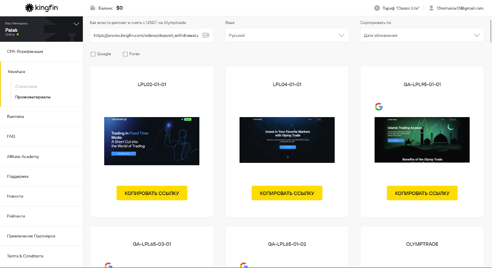Open the Trading in Fixed Time thumbnail
Screen dimensions: 492x268
[x=152, y=141]
